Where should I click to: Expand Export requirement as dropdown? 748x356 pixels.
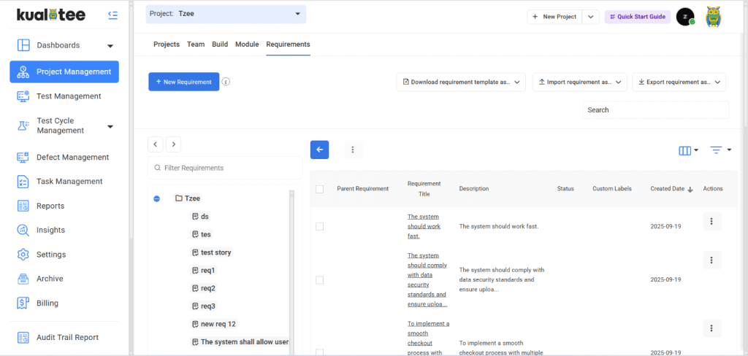pyautogui.click(x=679, y=82)
